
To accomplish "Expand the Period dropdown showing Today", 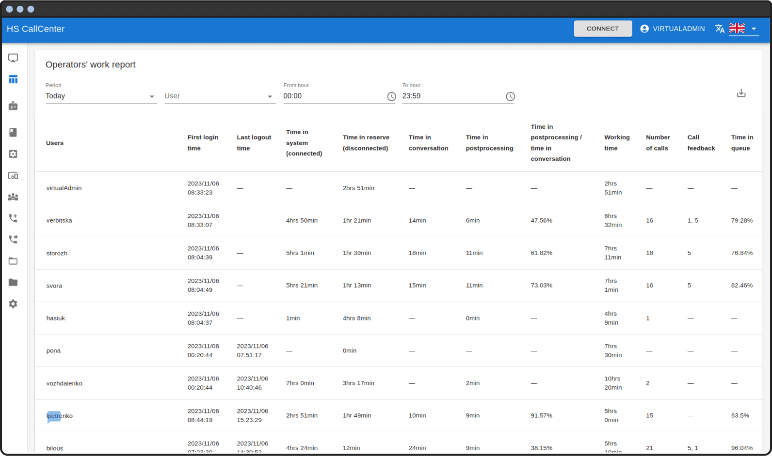I will (x=100, y=96).
